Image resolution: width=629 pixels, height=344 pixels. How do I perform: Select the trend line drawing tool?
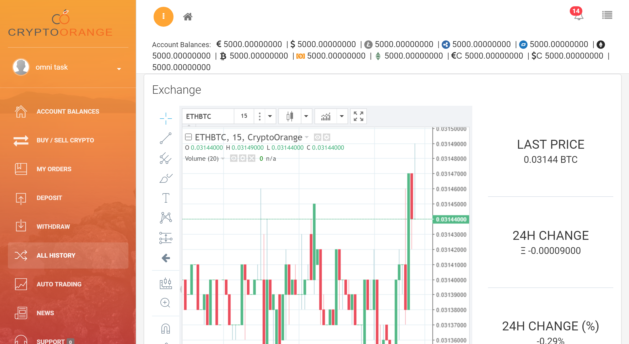coord(166,138)
